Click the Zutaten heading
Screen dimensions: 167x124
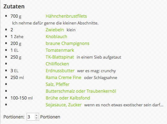pyautogui.click(x=14, y=7)
